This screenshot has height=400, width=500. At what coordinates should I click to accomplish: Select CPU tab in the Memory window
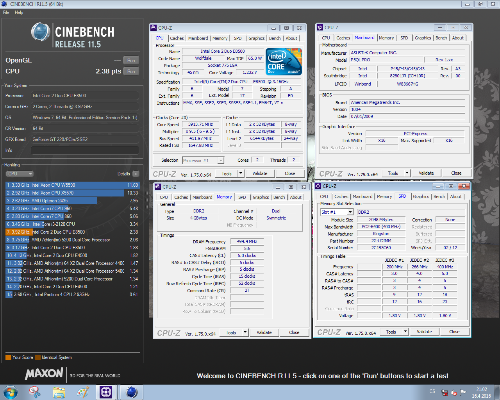click(164, 197)
